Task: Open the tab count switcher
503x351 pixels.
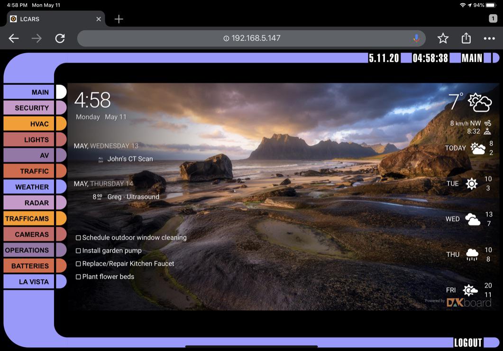Action: [493, 18]
